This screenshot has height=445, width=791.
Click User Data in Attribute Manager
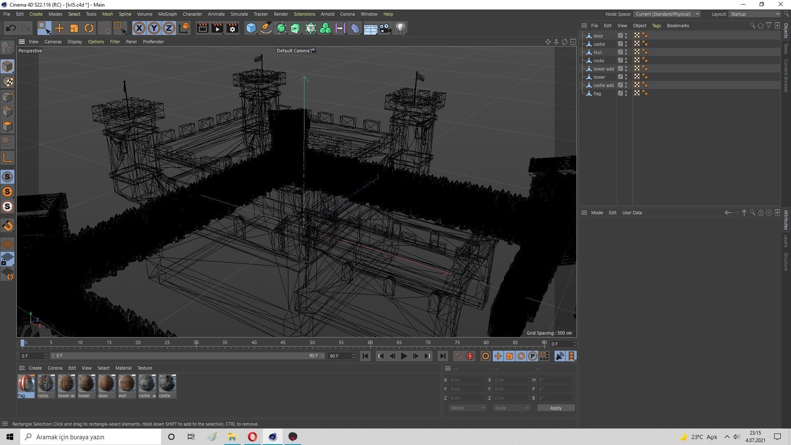pos(632,213)
